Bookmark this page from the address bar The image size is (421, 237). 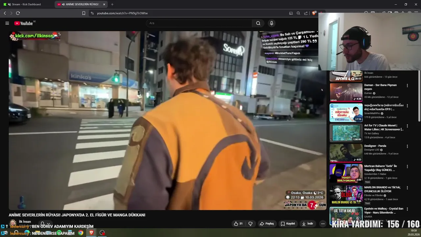click(84, 13)
